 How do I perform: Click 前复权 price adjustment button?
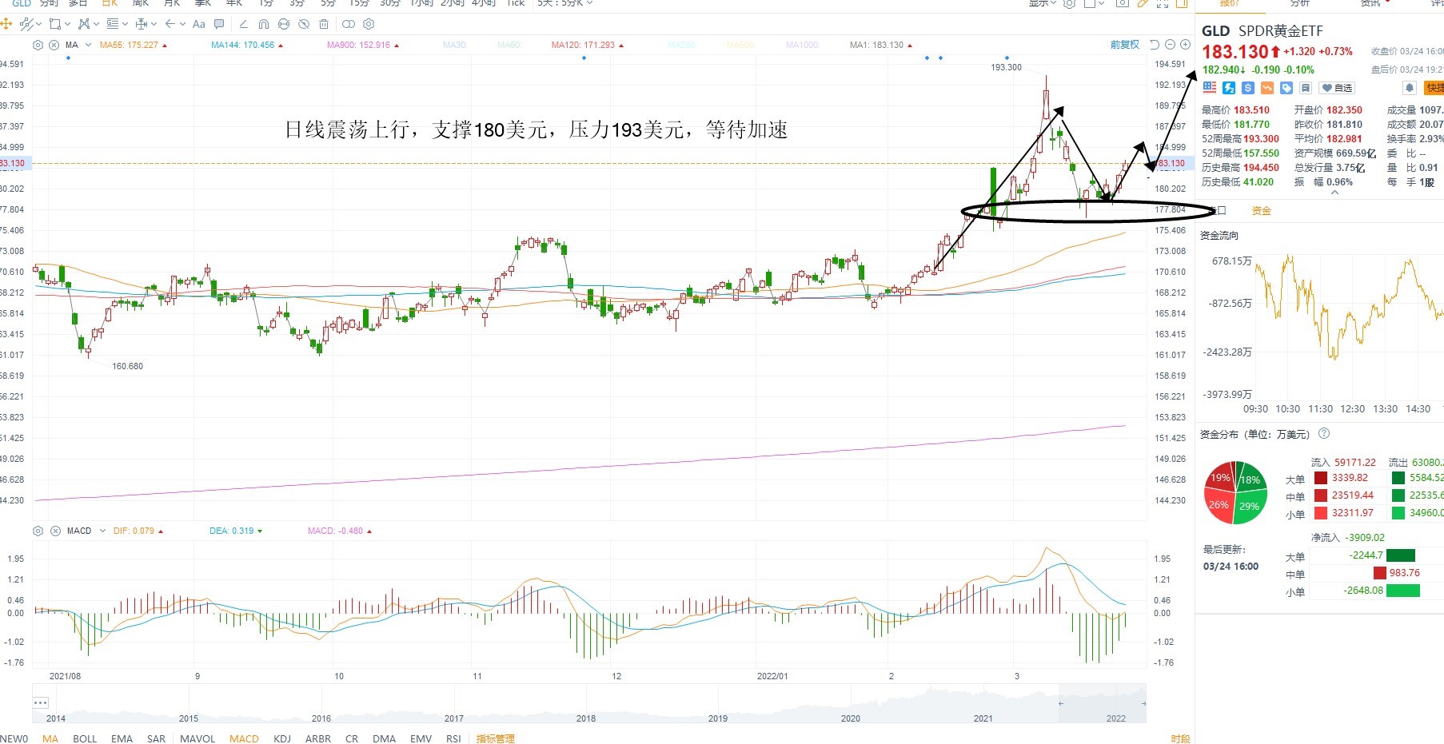(1124, 45)
